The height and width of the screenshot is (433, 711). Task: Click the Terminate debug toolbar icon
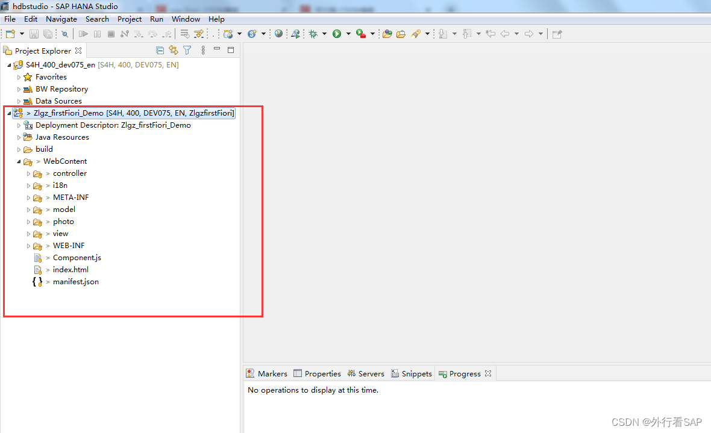coord(111,34)
